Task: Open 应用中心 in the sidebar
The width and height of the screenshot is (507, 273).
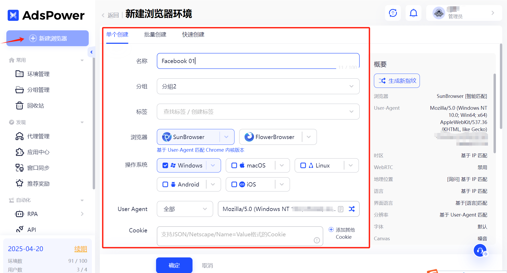Action: (38, 152)
